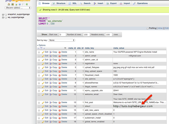Click the phpMyAdmin home icon
This screenshot has height=124, width=169.
9,4
